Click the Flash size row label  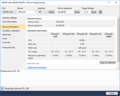(32, 44)
